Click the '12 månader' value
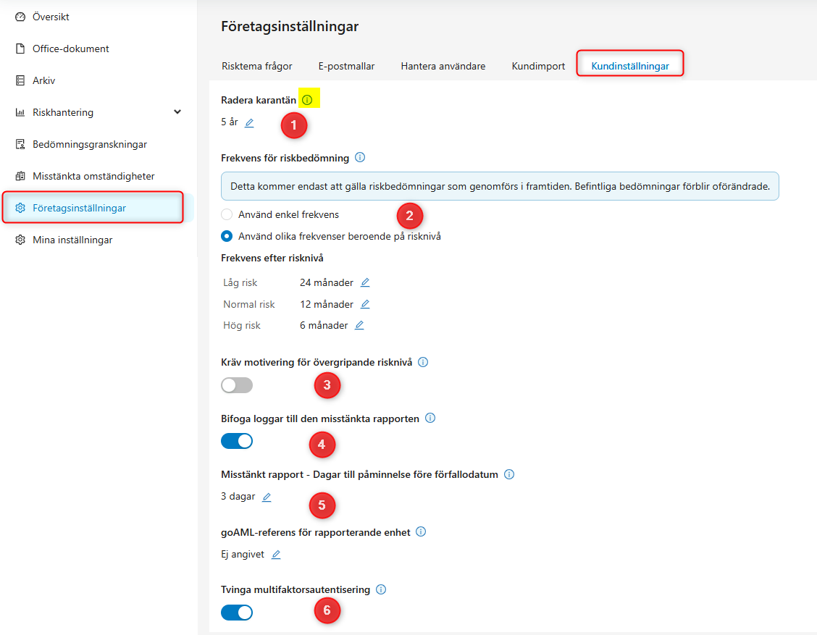Image resolution: width=817 pixels, height=635 pixels. pyautogui.click(x=326, y=304)
